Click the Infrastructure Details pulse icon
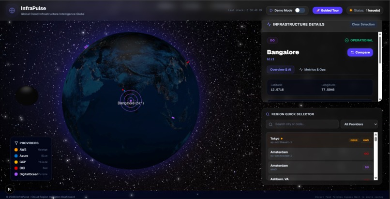This screenshot has height=199, width=390. [269, 24]
